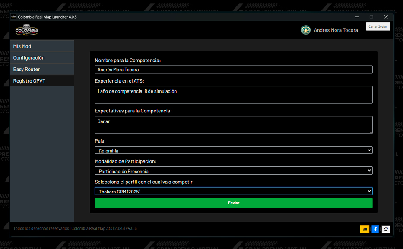Close the Colombia Real Map Launcher window
The width and height of the screenshot is (403, 249).
click(386, 17)
